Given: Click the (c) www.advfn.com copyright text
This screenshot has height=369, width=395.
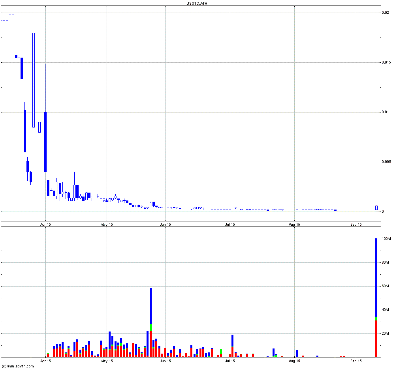Looking at the screenshot, I should coord(18,366).
